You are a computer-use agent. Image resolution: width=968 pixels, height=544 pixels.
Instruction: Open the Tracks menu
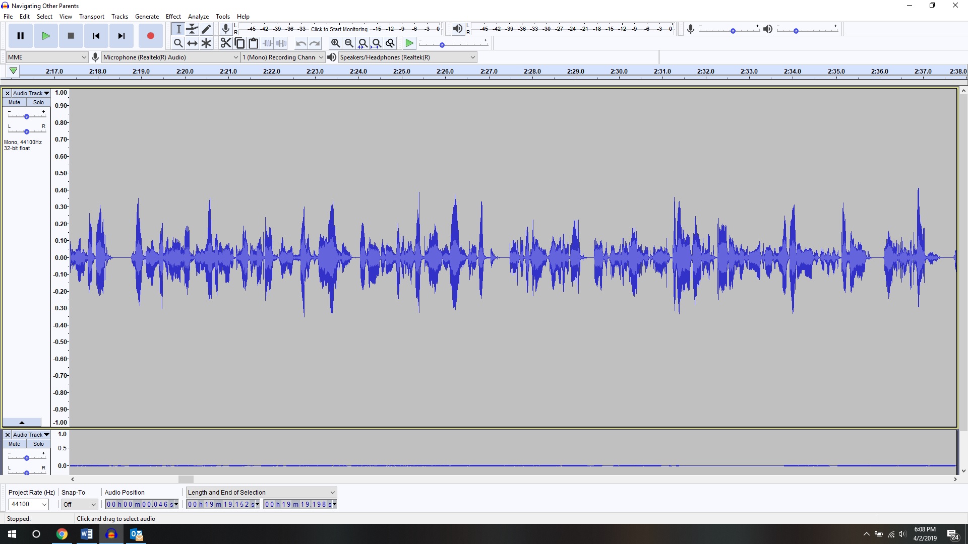coord(119,17)
